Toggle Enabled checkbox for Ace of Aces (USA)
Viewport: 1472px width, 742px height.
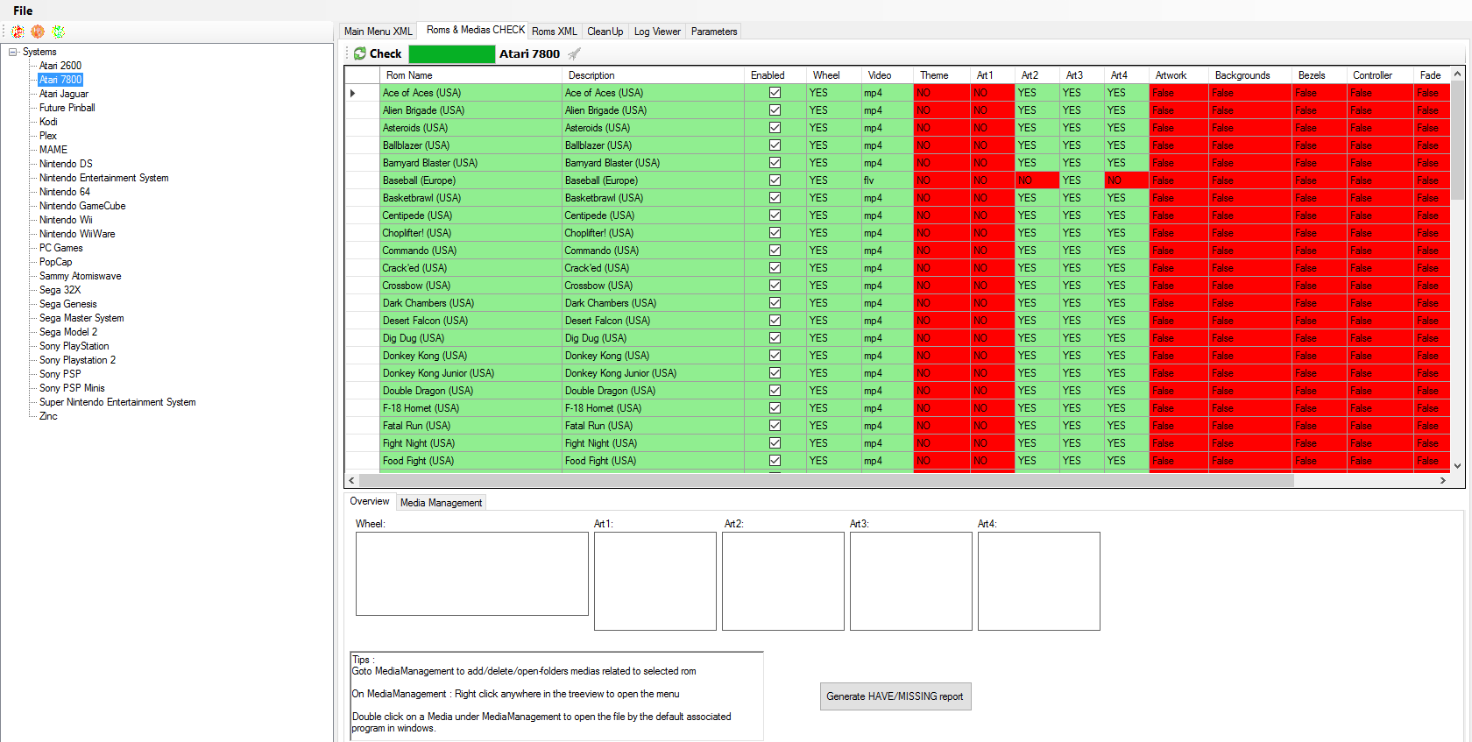click(775, 93)
